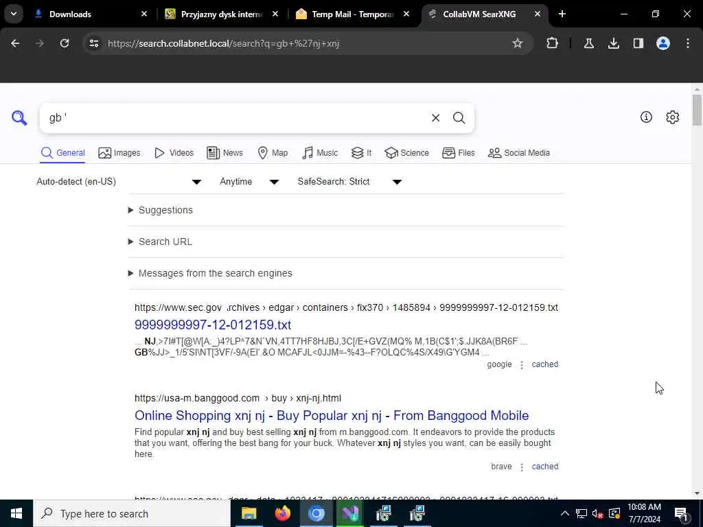Screen dimensions: 703x527
Task: Open more options dots beside brave
Action: (x=522, y=467)
